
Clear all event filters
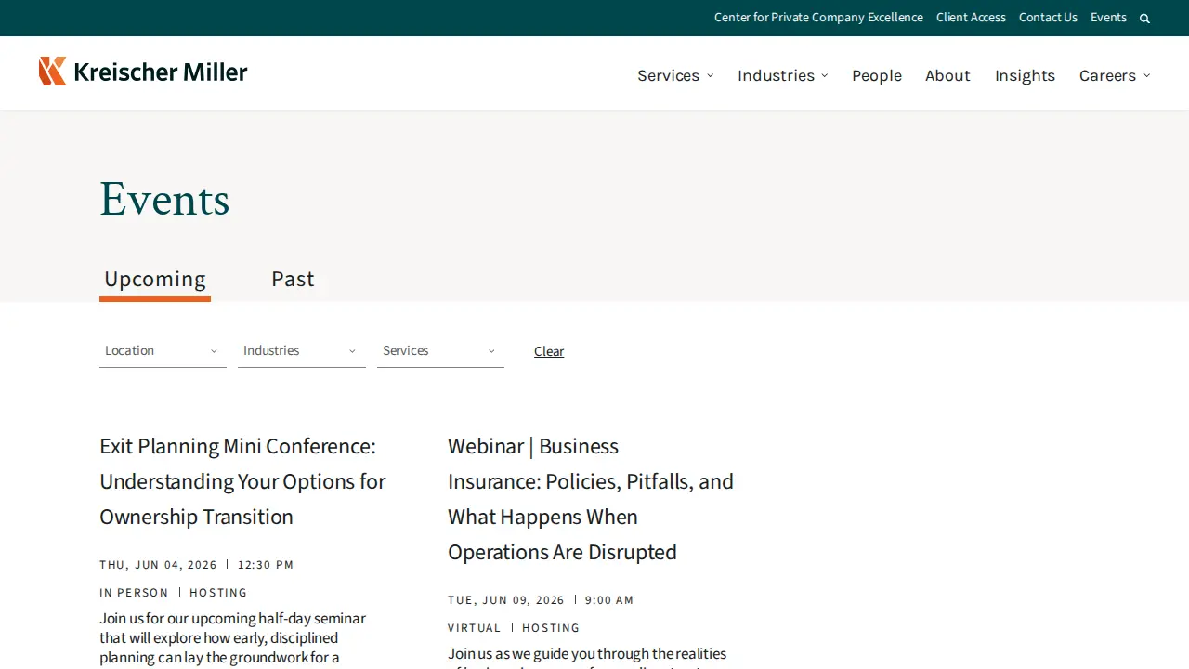coord(549,351)
